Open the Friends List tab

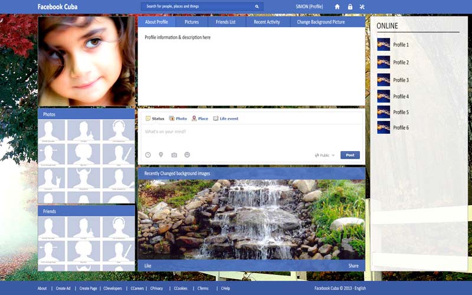[226, 22]
